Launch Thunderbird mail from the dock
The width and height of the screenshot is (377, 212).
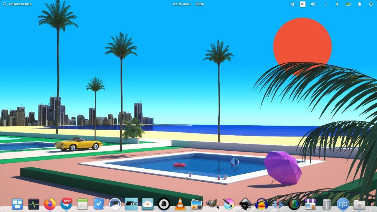[115, 204]
